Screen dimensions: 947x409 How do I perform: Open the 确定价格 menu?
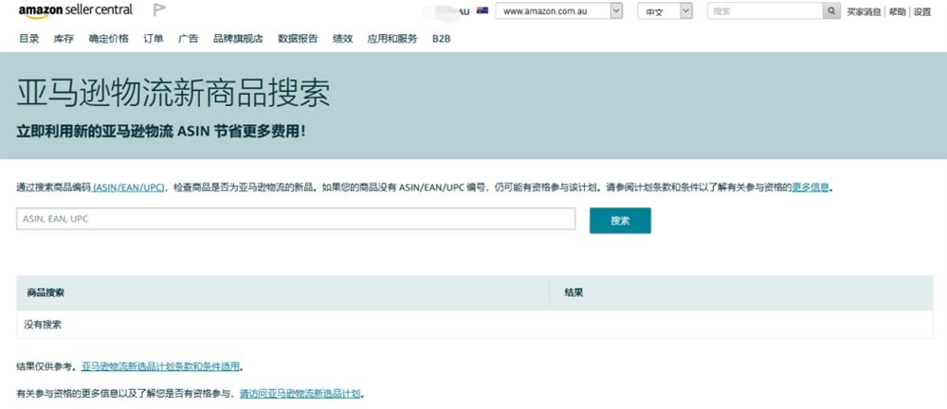click(109, 39)
